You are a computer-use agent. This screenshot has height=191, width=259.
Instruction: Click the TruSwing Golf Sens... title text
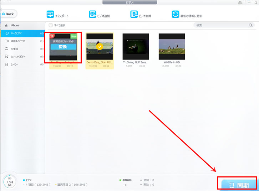click(x=136, y=62)
